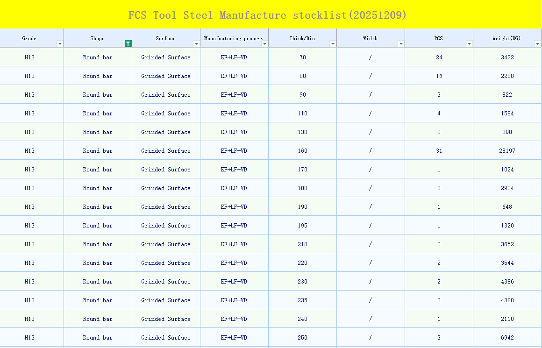Toggle filtering on the Grade column
This screenshot has height=348, width=542.
(60, 43)
